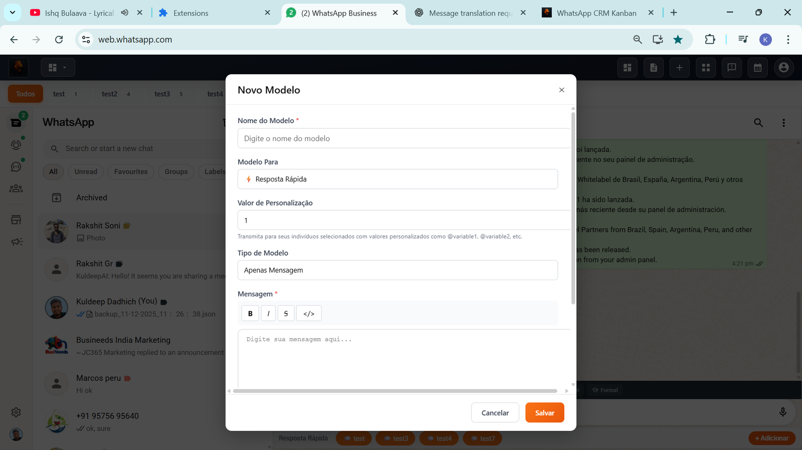Click the Nome do Modelo input field
The height and width of the screenshot is (450, 802).
click(x=404, y=138)
